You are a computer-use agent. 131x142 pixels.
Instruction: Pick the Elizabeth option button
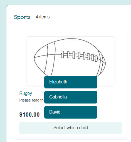[71, 82]
